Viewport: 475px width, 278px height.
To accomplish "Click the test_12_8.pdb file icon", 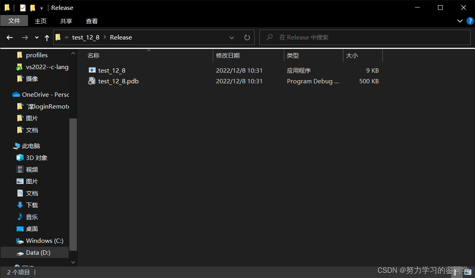I will (x=92, y=81).
